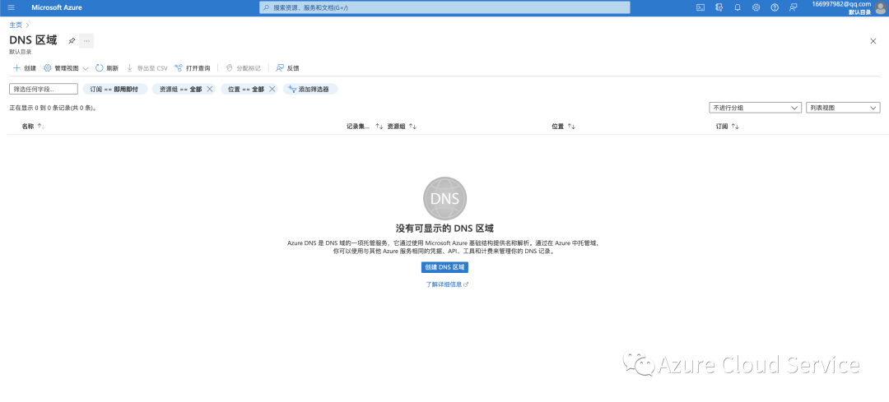The width and height of the screenshot is (889, 402).
Task: Open the account avatar menu
Action: [880, 7]
